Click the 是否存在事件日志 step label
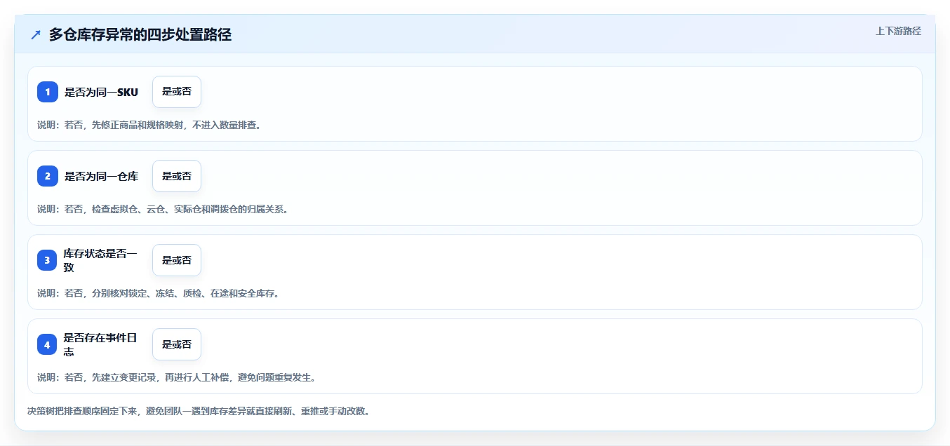950x446 pixels. (x=101, y=344)
